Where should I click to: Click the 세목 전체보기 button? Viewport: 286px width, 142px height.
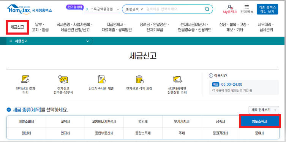[x=264, y=110]
